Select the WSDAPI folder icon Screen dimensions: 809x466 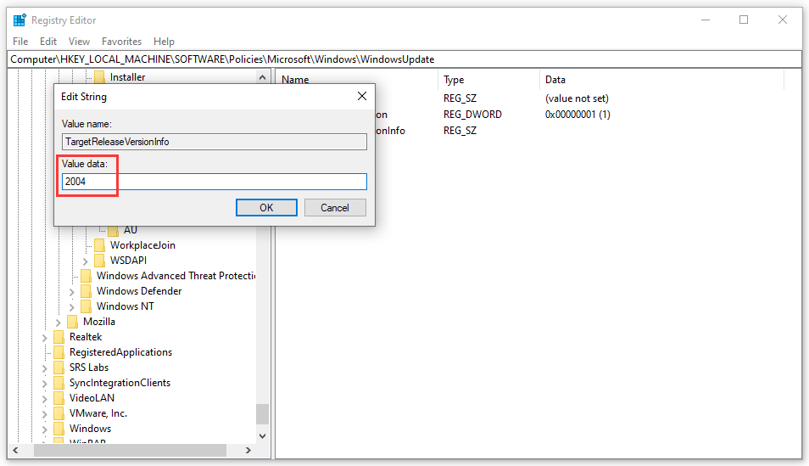point(100,261)
